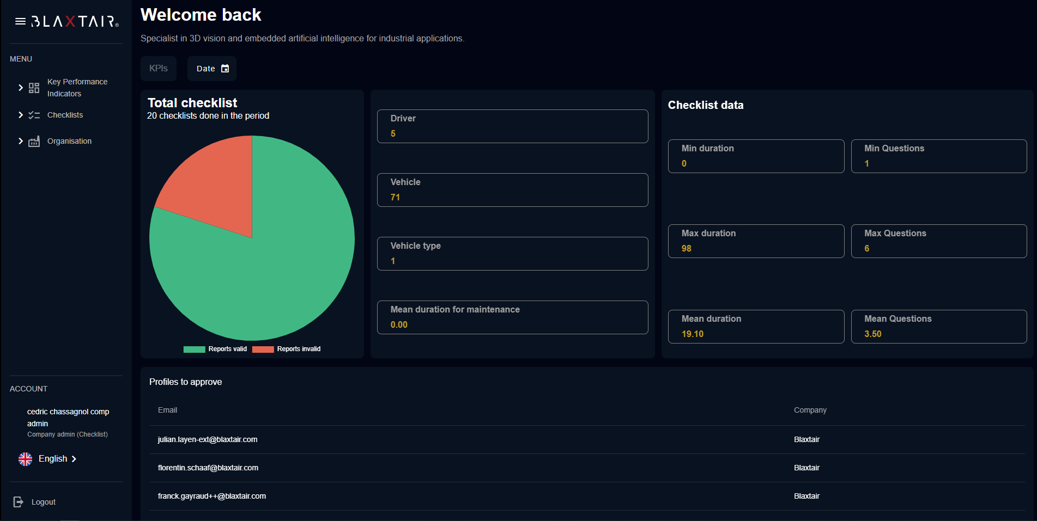Viewport: 1037px width, 521px height.
Task: Expand Key Performance Indicators chevron
Action: coord(21,88)
